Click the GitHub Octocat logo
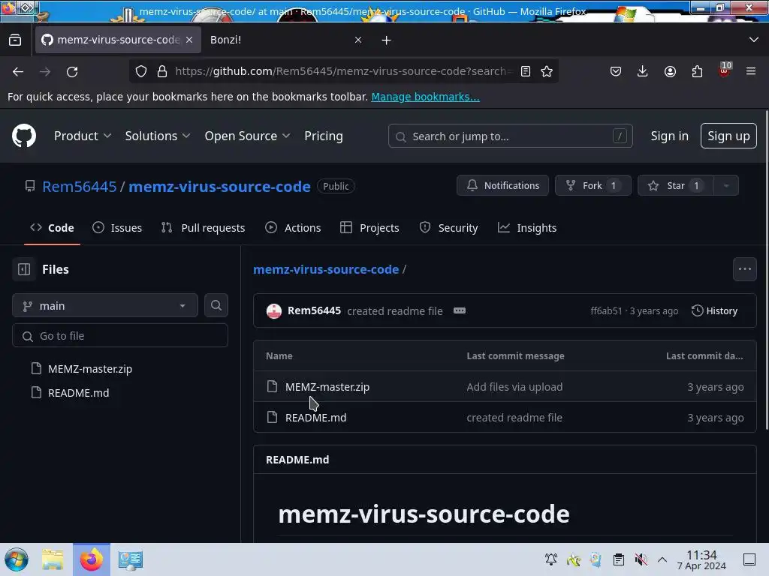The image size is (769, 576). [24, 136]
